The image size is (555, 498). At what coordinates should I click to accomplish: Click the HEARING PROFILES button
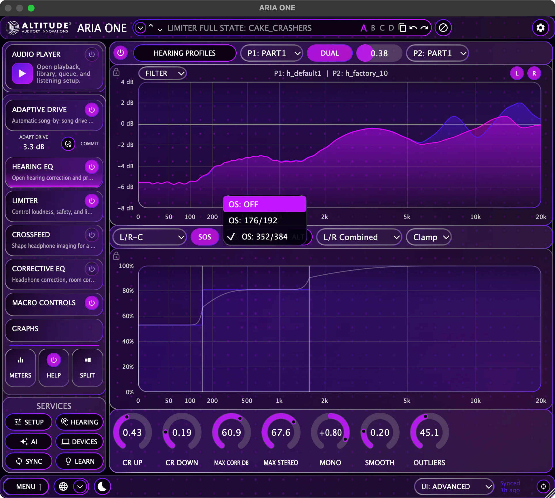(185, 53)
